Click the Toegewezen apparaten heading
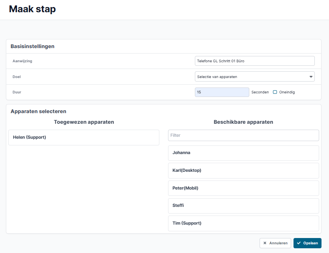Viewport: 329px width, 253px height. (84, 122)
